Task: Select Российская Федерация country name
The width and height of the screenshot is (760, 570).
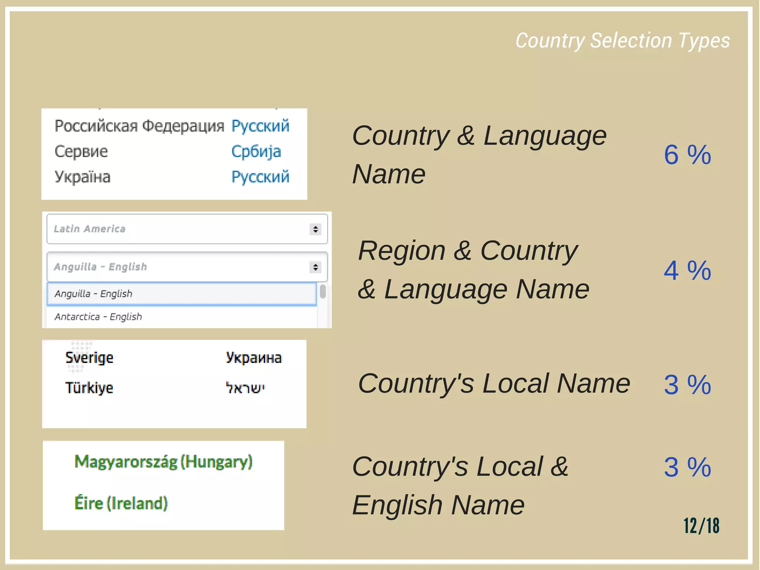Action: click(x=139, y=126)
